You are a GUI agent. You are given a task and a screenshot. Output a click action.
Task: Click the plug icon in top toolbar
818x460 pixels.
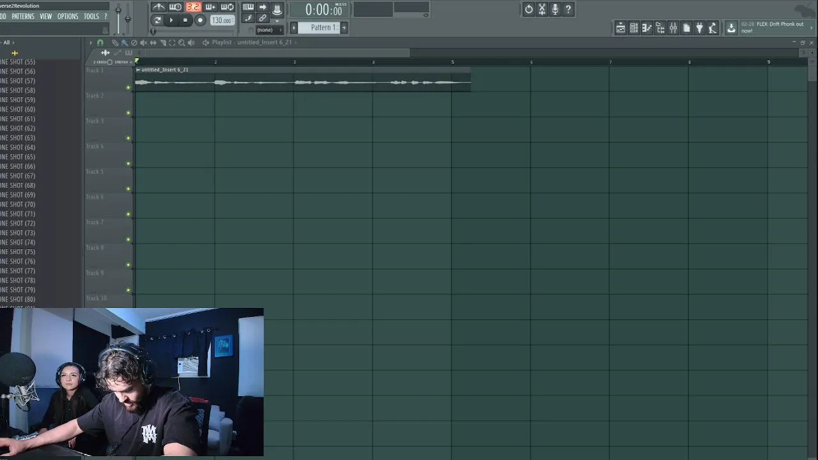pos(699,28)
